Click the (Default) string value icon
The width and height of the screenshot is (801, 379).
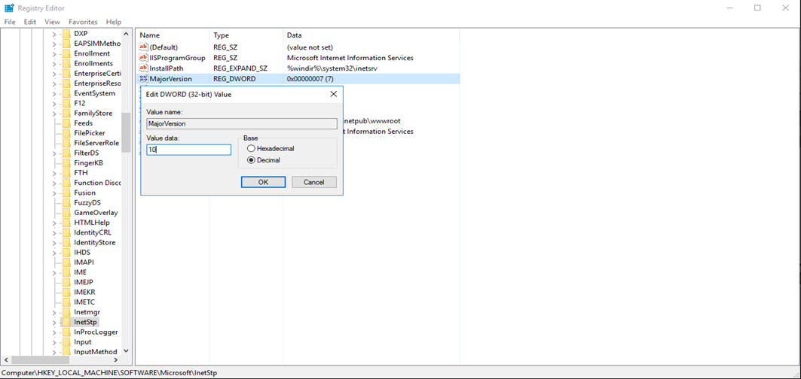[144, 47]
